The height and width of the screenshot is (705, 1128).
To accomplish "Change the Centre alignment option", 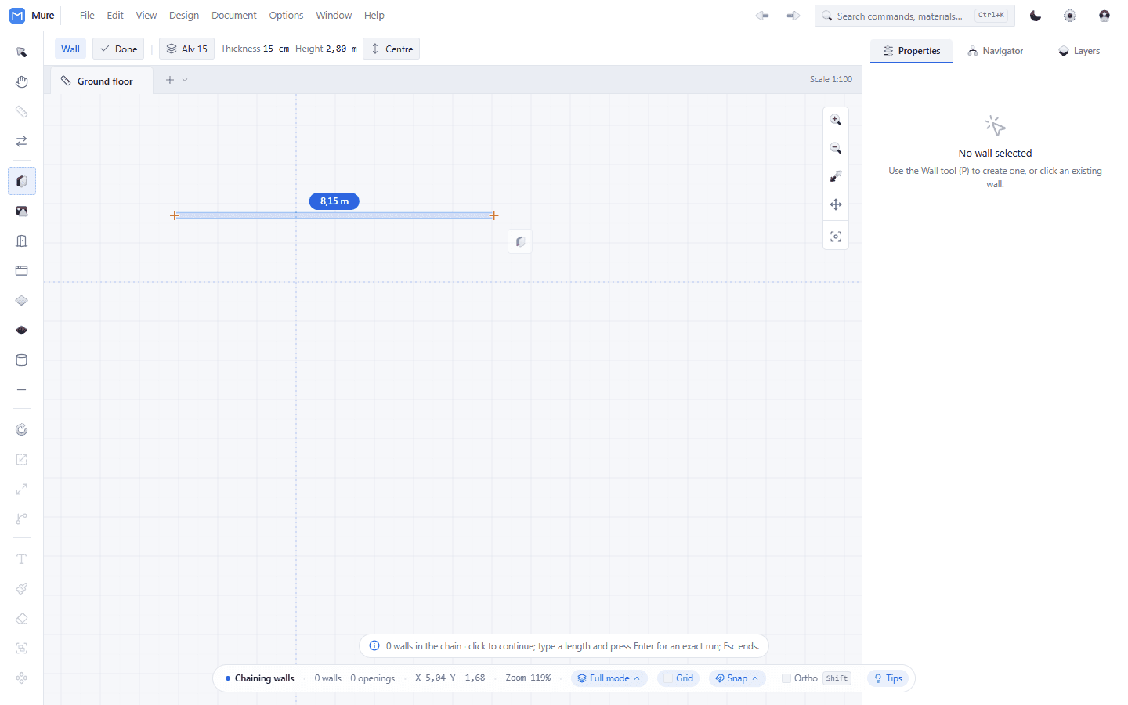I will (x=392, y=49).
